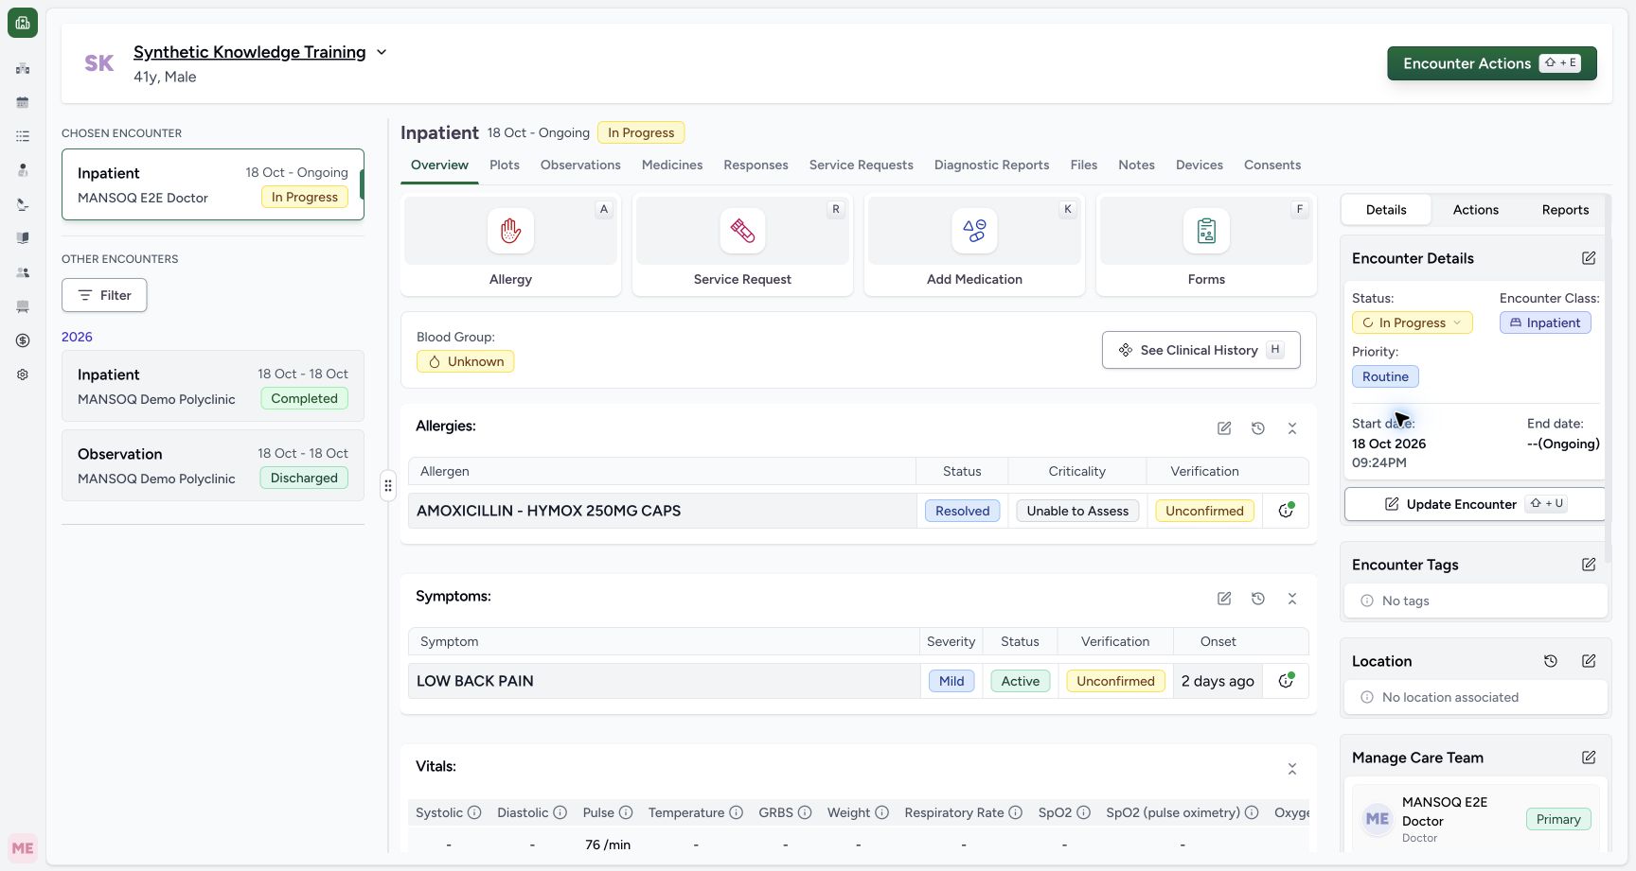Switch to the Medicines tab
The width and height of the screenshot is (1636, 871).
672,165
